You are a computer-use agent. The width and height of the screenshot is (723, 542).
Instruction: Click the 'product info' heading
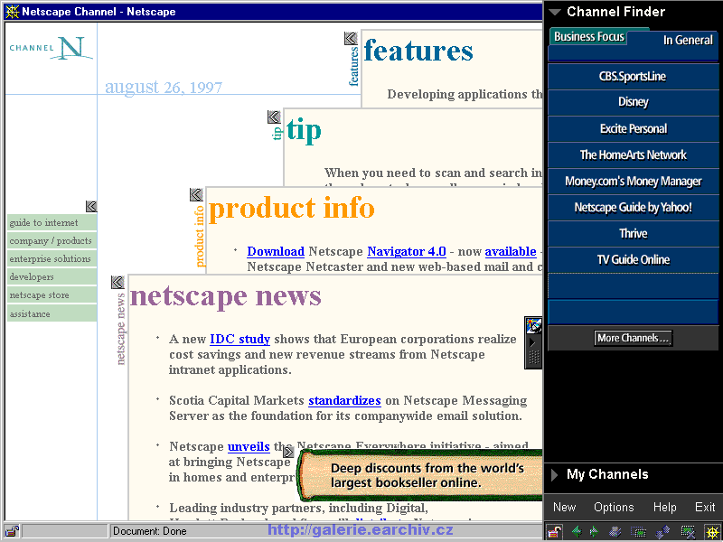(x=291, y=209)
